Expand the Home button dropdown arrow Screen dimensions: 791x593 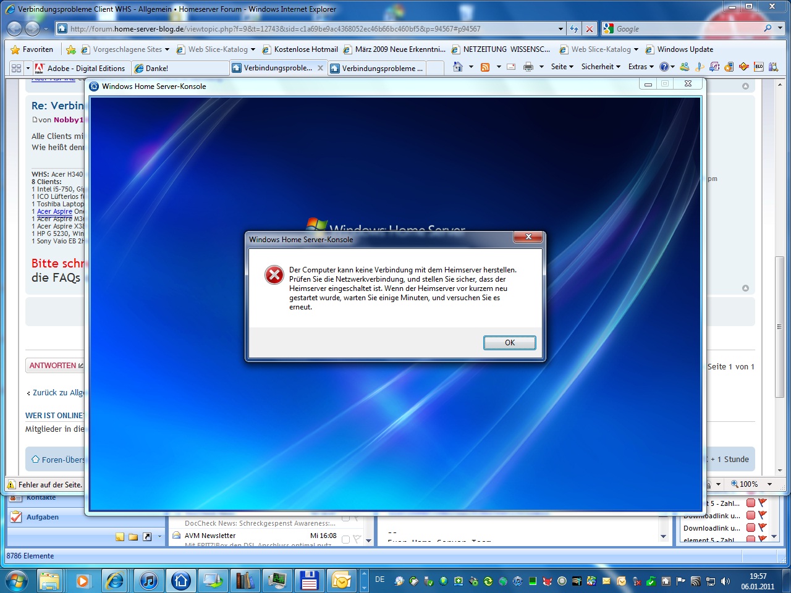[x=471, y=67]
